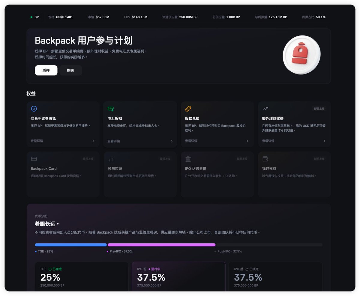Click the 预测市场 card title
Image resolution: width=360 pixels, height=296 pixels.
tap(115, 169)
